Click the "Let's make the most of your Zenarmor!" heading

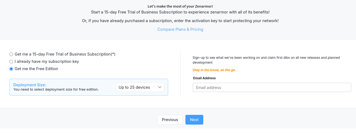pos(180,6)
